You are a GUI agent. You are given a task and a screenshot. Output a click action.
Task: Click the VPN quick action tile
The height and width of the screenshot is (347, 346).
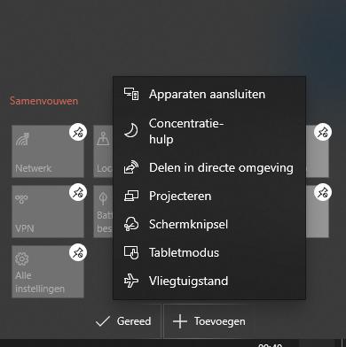pyautogui.click(x=48, y=212)
